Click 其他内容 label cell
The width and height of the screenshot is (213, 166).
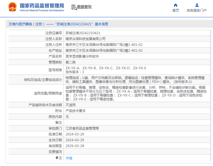coord(36,117)
